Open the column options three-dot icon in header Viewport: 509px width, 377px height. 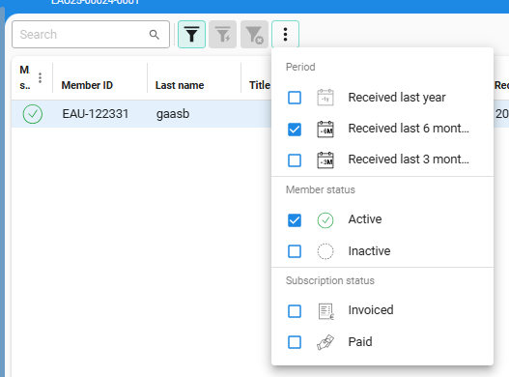coord(40,77)
